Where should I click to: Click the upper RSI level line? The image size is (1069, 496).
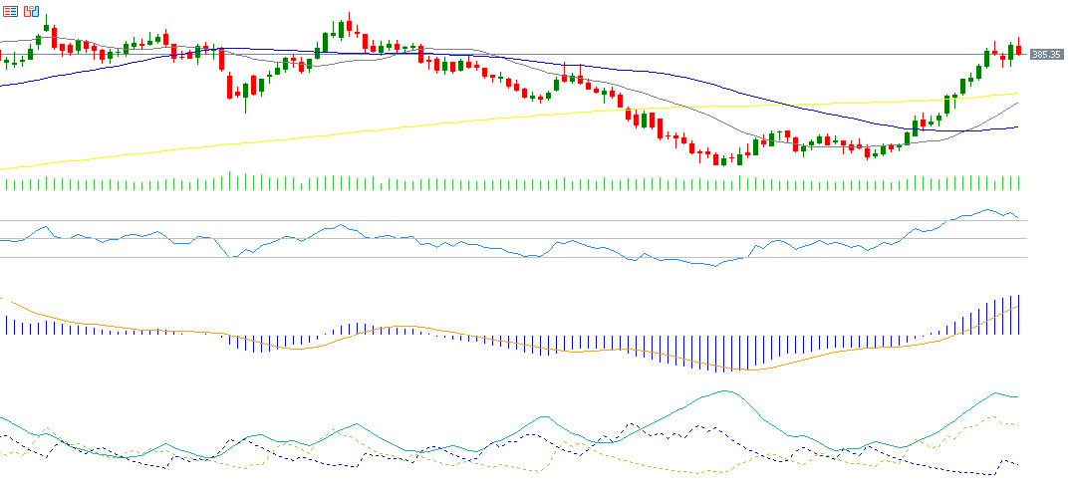click(498, 220)
